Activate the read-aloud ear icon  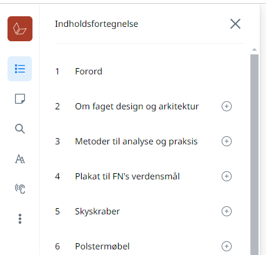[20, 189]
